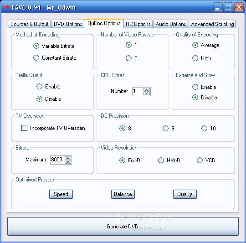246x243 pixels.
Task: Decrease Maximum bitrate with down arrow
Action: coord(68,162)
